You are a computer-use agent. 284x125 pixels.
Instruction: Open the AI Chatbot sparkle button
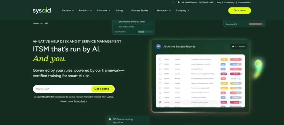(x=238, y=47)
